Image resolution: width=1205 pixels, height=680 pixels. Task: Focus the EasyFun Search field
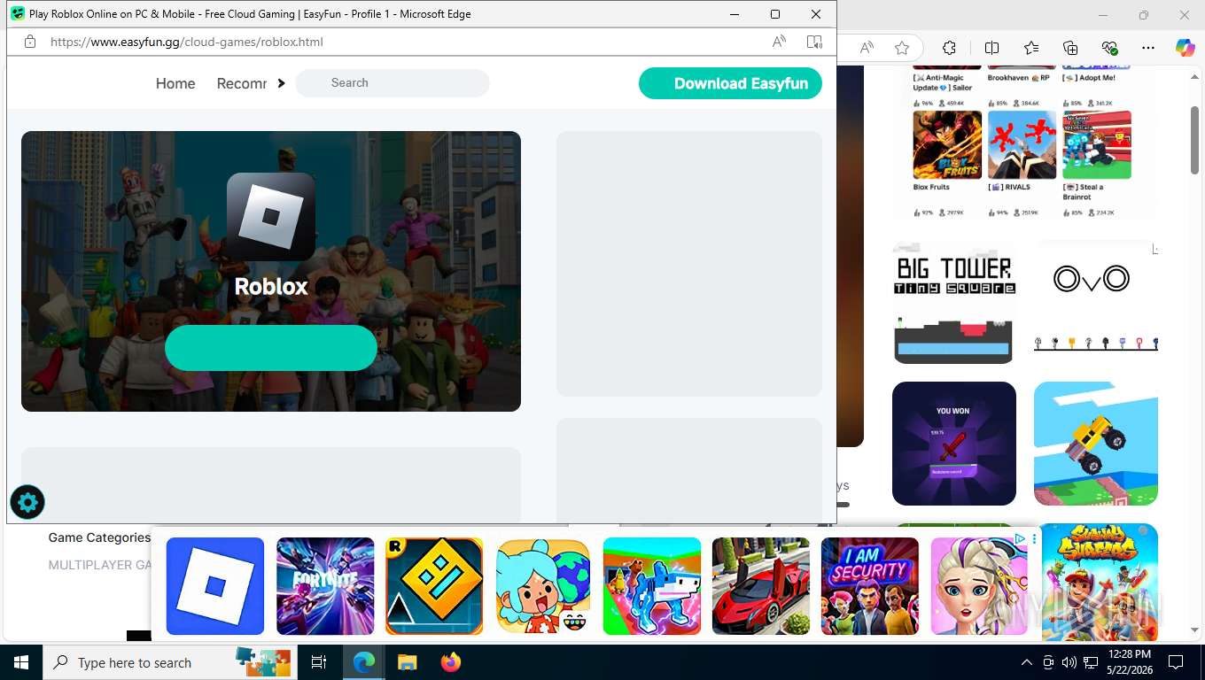coord(393,82)
